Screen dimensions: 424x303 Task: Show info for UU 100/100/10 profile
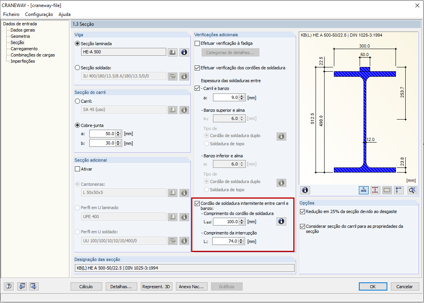pyautogui.click(x=184, y=241)
